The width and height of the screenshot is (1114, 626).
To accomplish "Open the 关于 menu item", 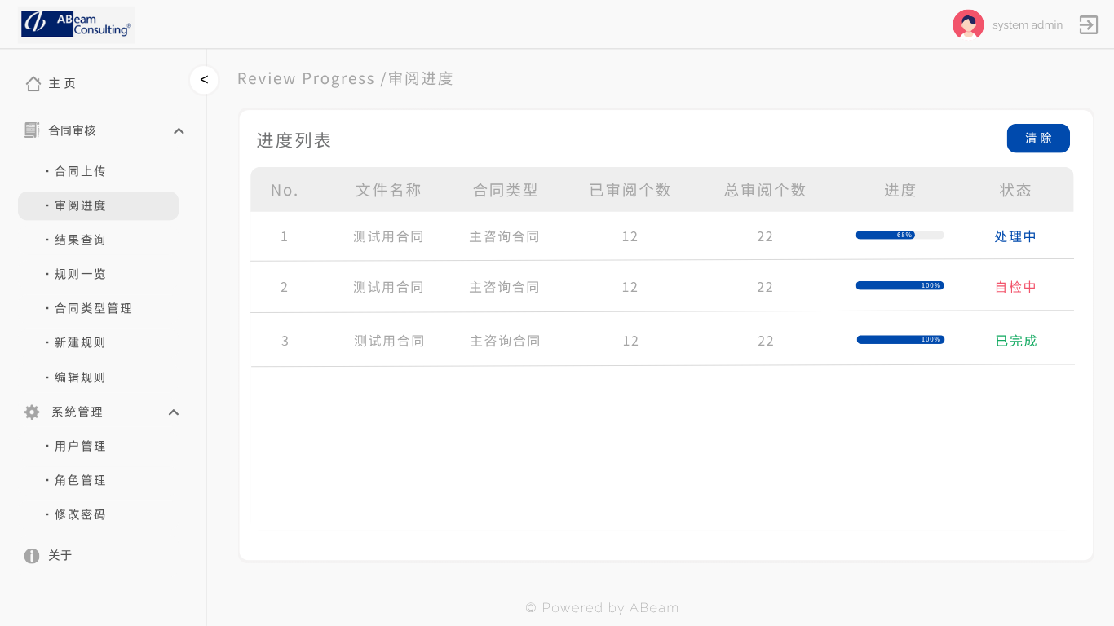I will tap(60, 555).
